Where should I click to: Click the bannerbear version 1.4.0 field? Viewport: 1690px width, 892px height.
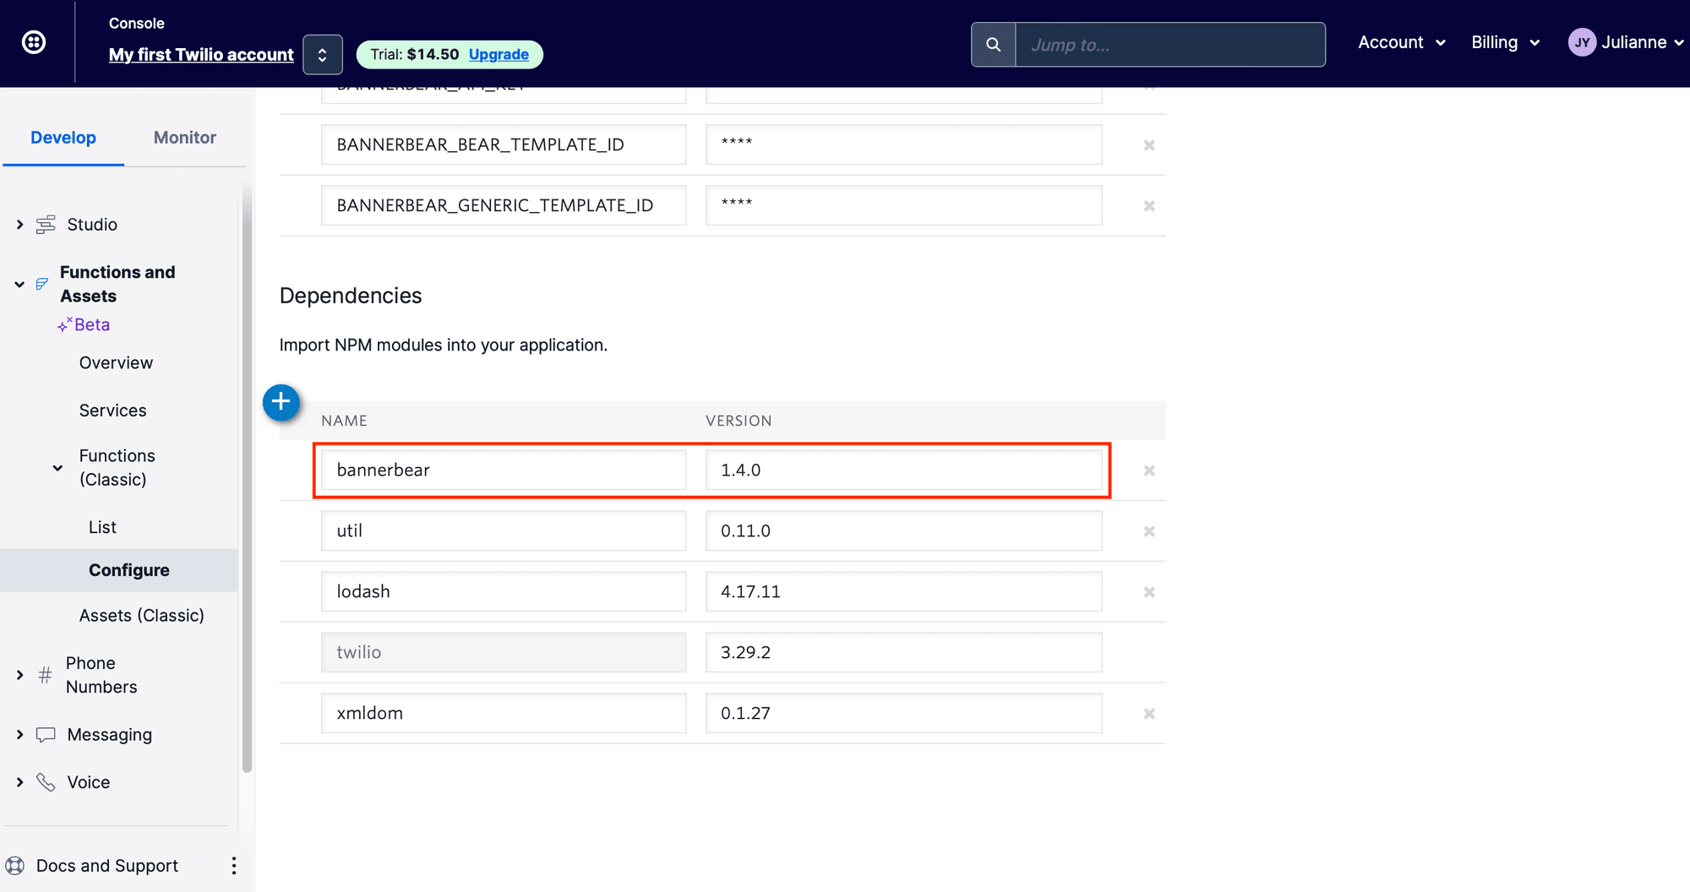pyautogui.click(x=904, y=470)
